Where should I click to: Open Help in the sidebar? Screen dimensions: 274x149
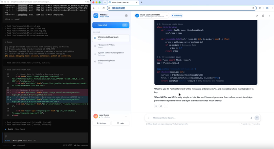pos(120,123)
